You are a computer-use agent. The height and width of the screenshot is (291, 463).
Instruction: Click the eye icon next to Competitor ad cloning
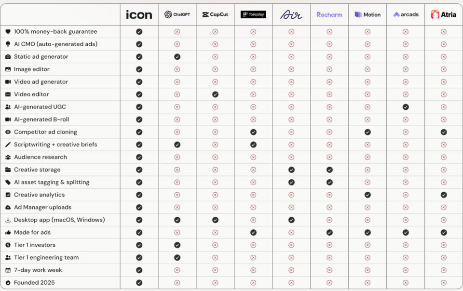pos(8,132)
